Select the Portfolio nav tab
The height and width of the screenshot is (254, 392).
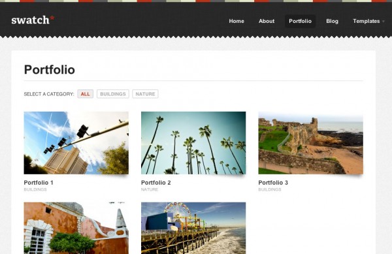tap(300, 22)
